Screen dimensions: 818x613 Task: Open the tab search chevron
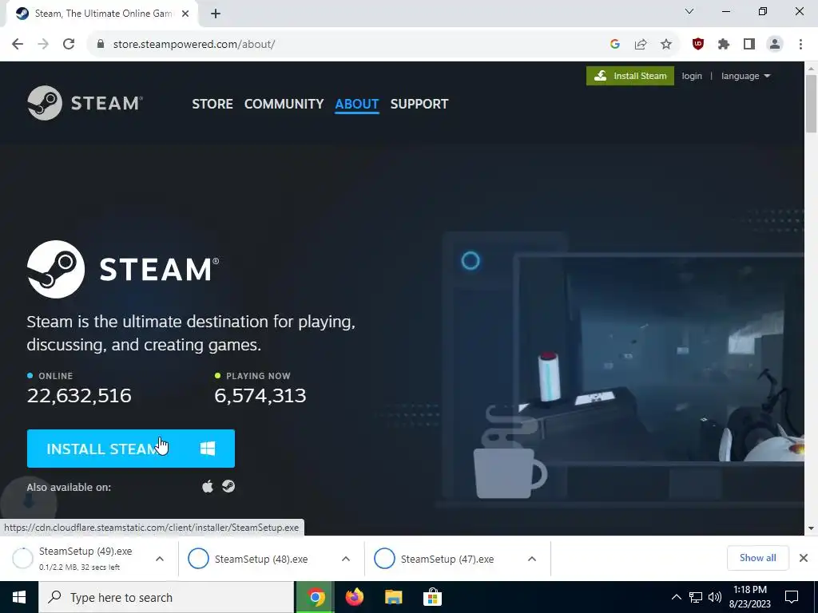click(x=689, y=11)
